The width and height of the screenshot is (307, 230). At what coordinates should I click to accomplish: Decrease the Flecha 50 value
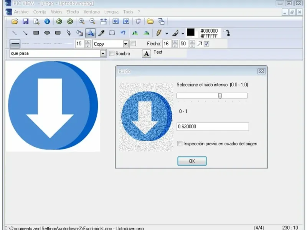(x=192, y=46)
